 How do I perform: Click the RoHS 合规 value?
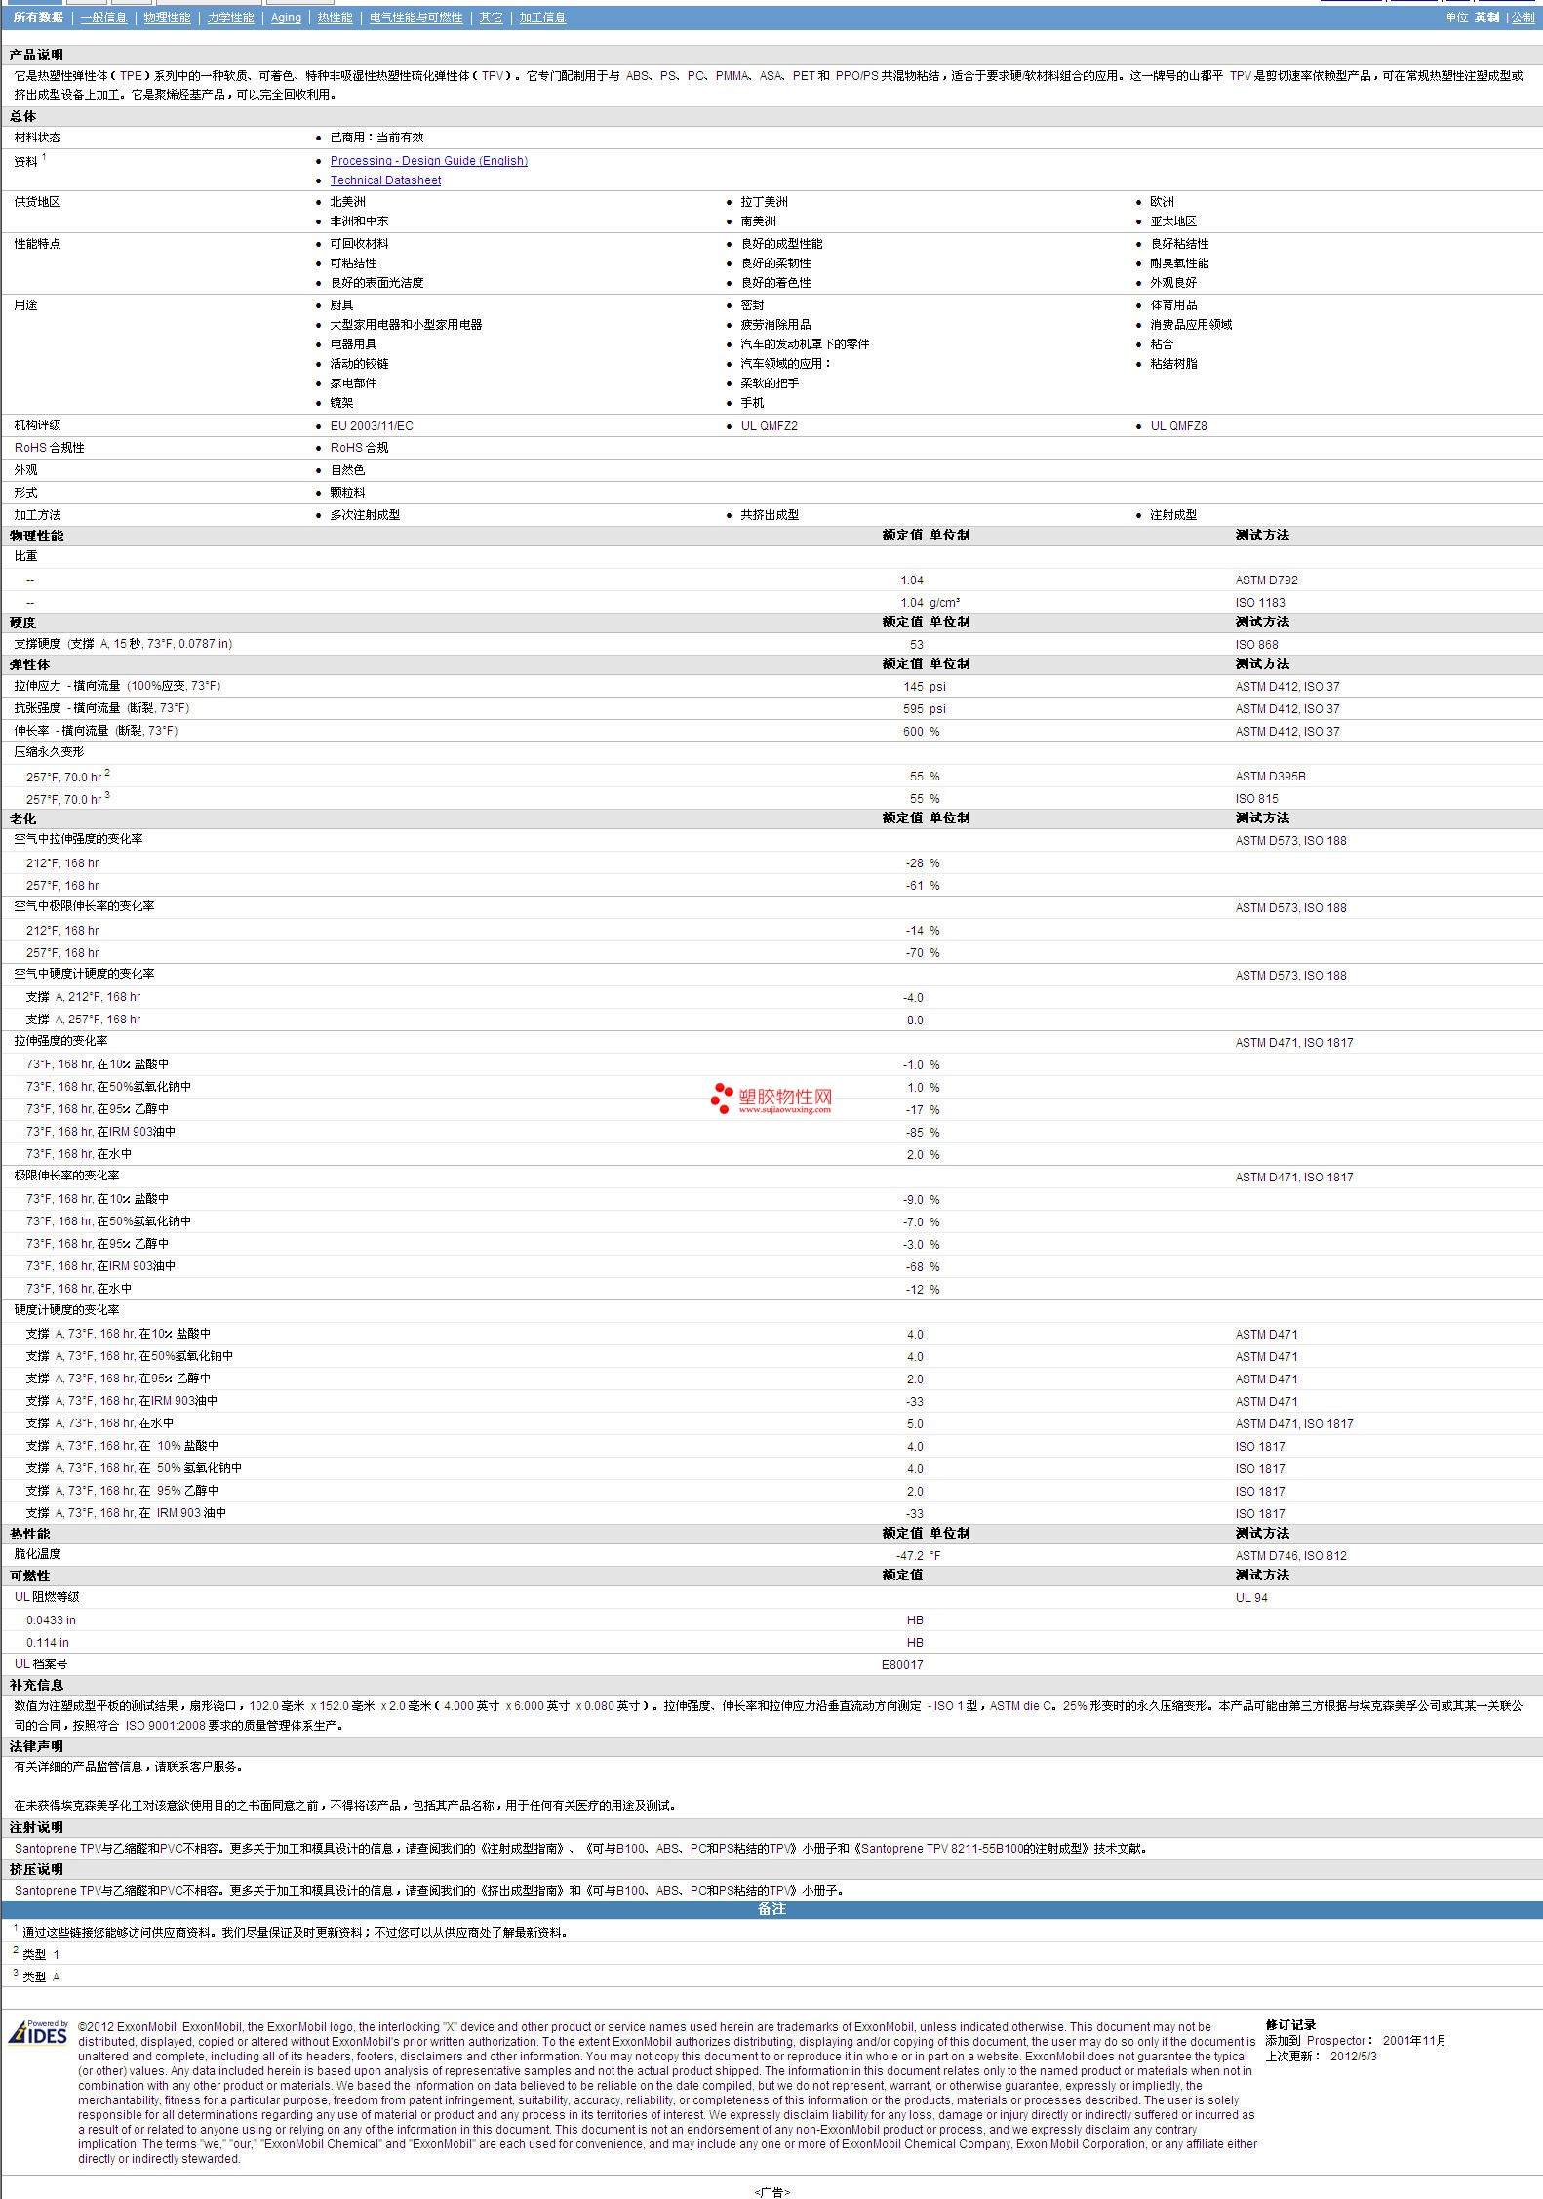coord(359,448)
